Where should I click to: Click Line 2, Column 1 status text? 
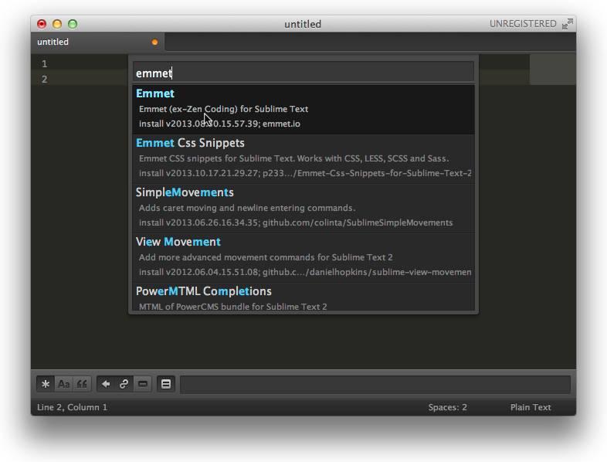[x=72, y=407]
